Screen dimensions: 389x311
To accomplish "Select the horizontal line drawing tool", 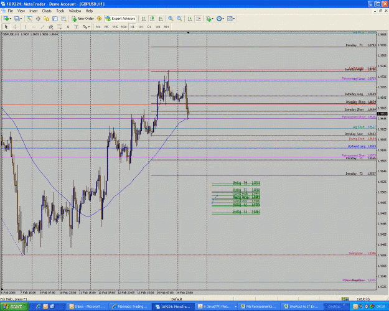I will click(x=34, y=27).
